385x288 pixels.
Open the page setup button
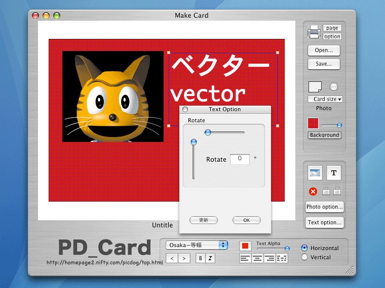[x=332, y=28]
